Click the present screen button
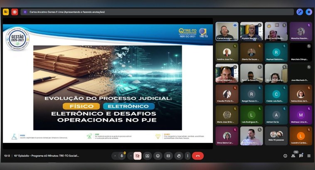315x170 pixels. [x=147, y=156]
